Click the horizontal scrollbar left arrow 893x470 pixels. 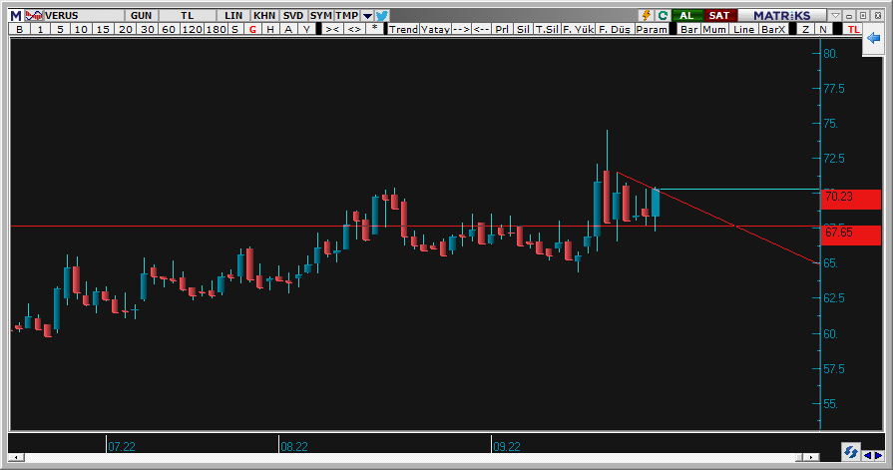(16, 457)
